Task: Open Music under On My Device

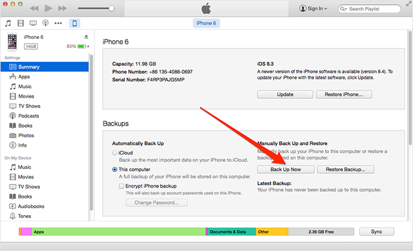Action: (44, 167)
